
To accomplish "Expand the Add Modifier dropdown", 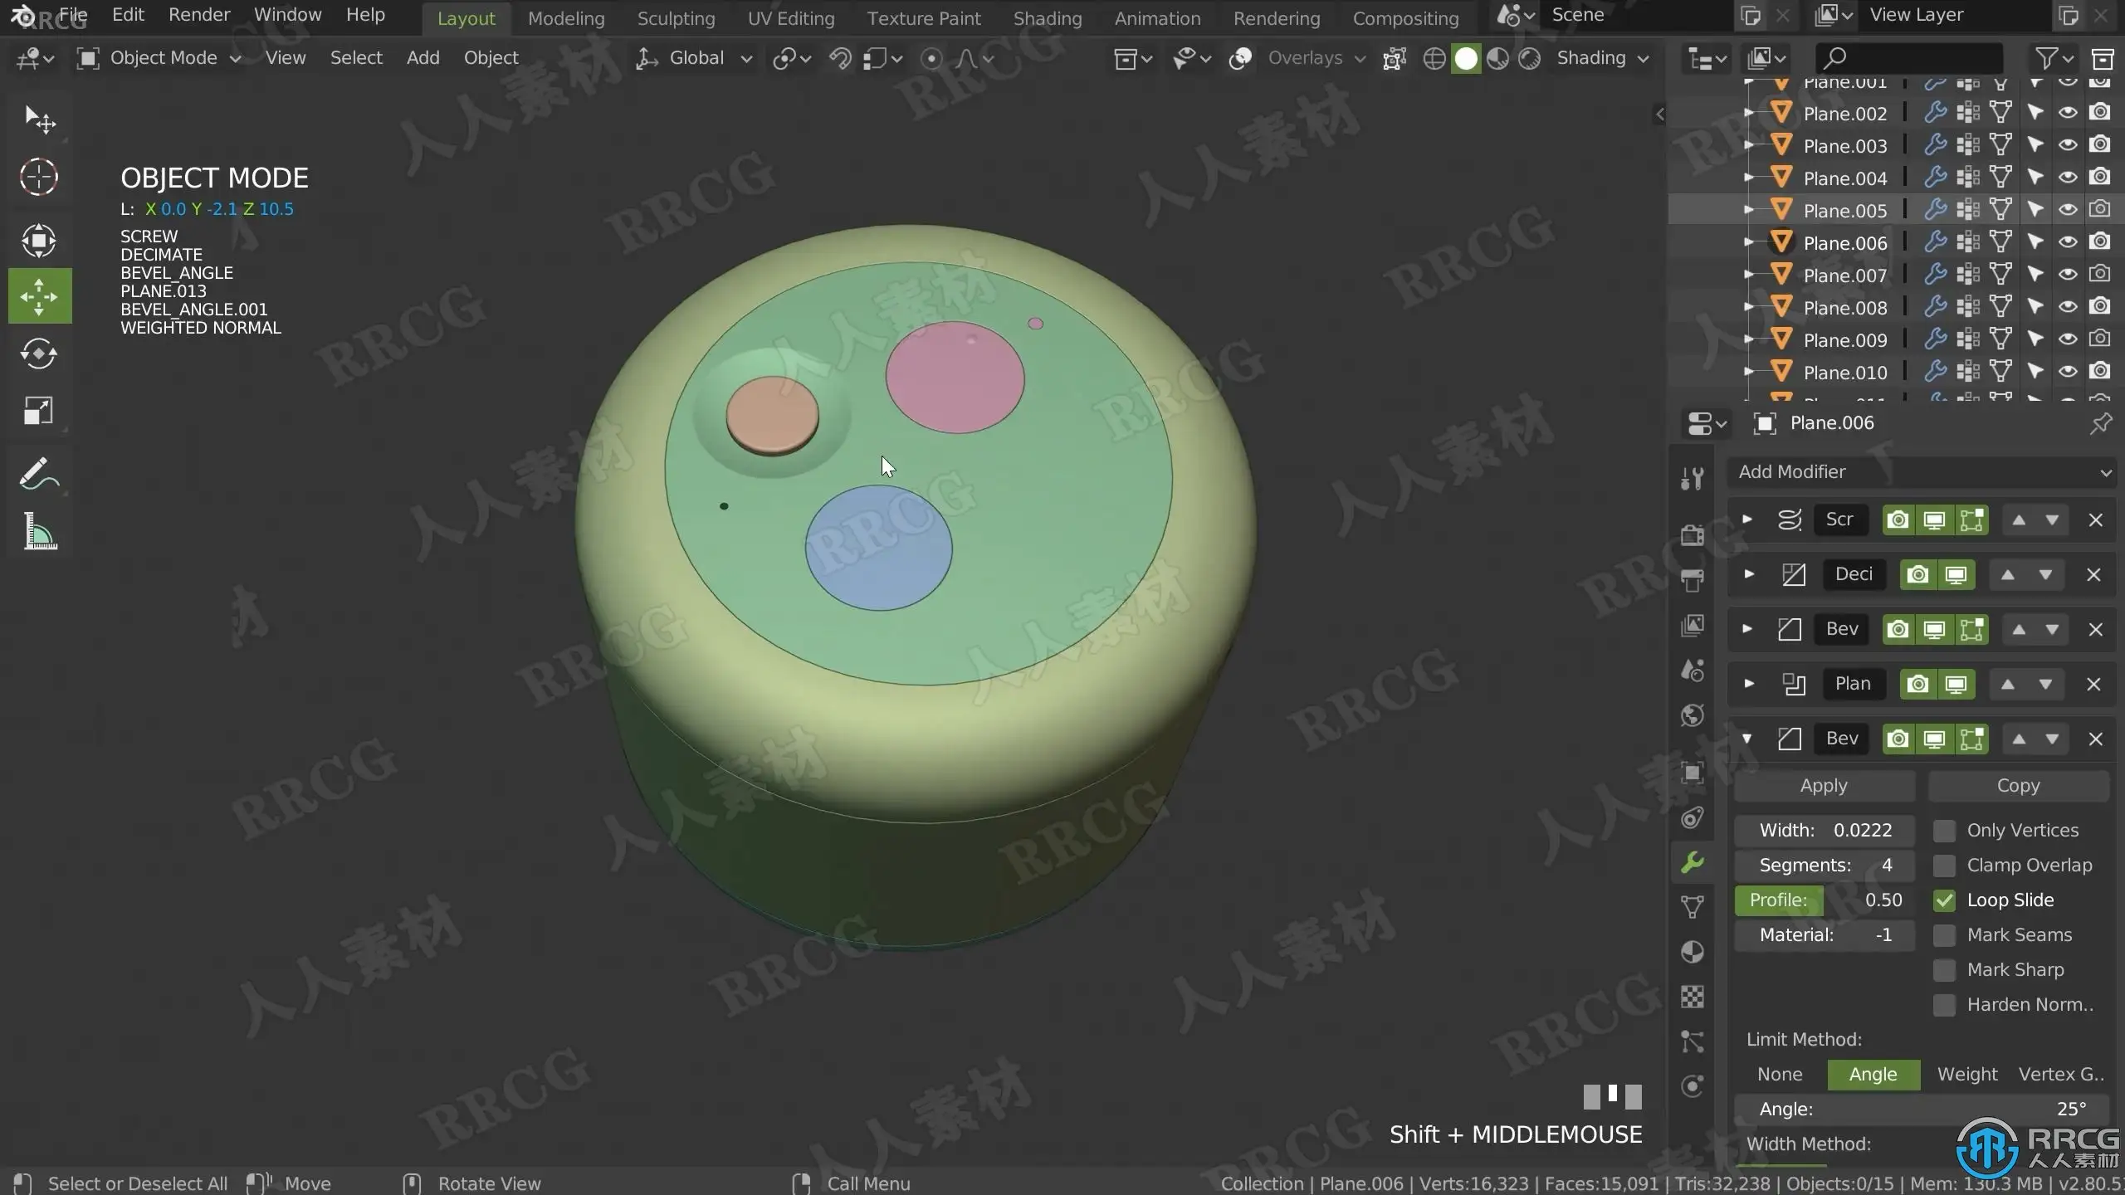I will (x=1922, y=472).
